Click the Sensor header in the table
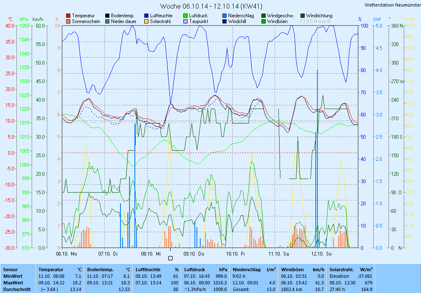This screenshot has width=421, height=293. point(10,270)
